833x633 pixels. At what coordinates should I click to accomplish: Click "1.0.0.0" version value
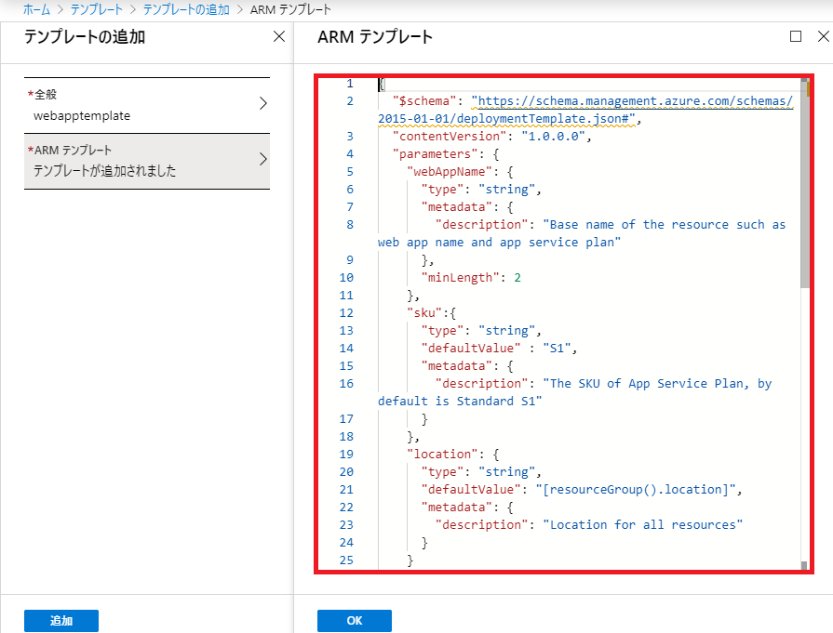pos(553,137)
